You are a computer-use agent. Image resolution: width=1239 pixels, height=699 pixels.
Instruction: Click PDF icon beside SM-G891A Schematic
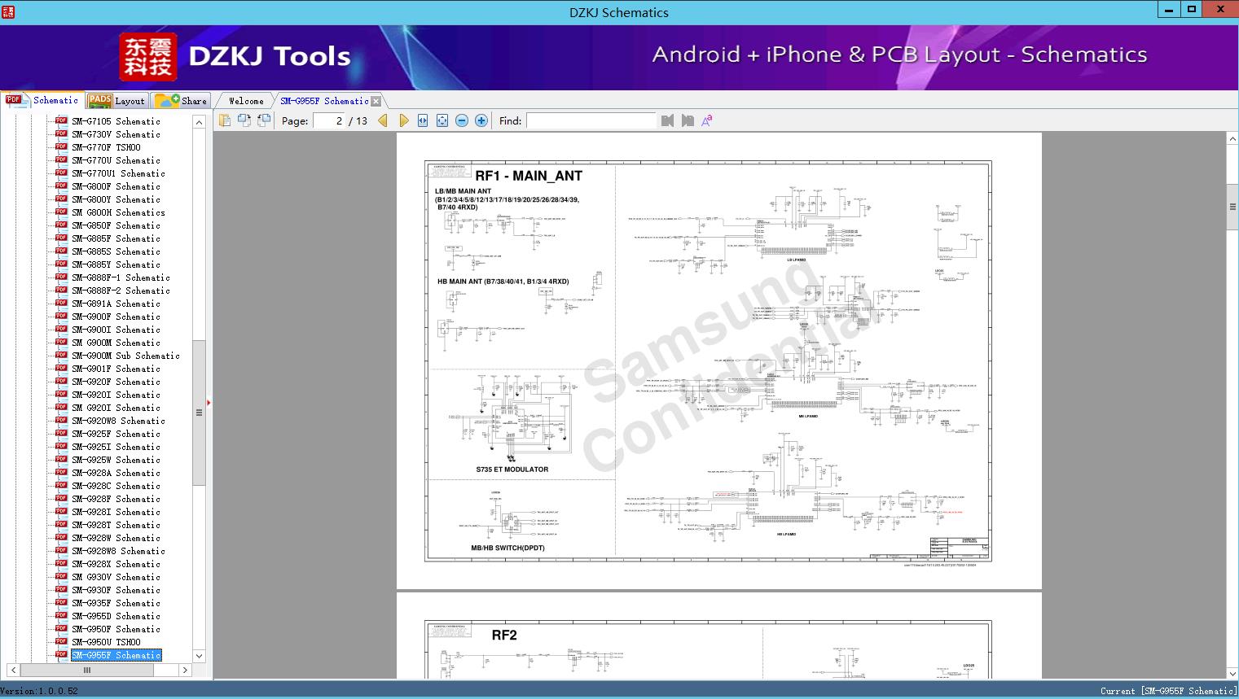(61, 303)
